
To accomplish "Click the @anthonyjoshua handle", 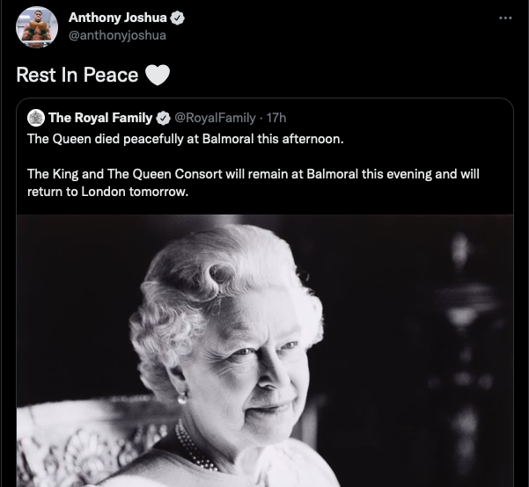I will (117, 36).
